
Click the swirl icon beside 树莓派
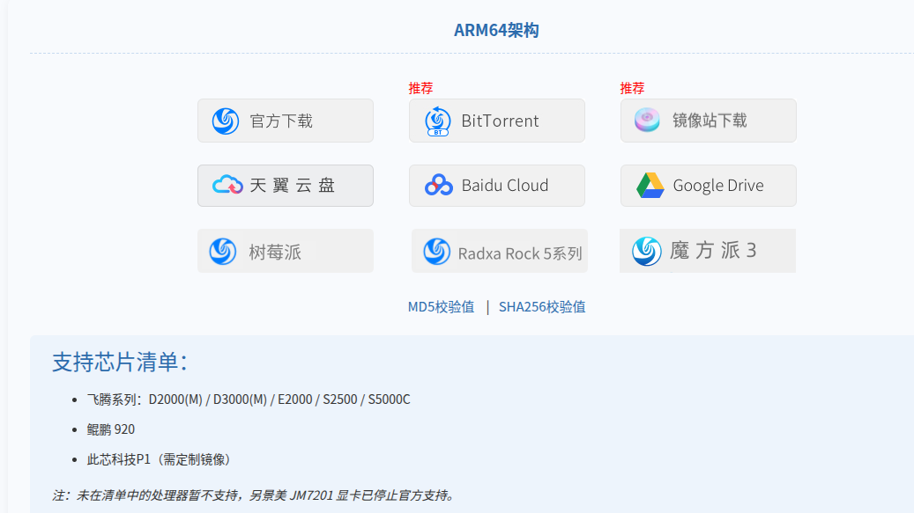(x=223, y=252)
